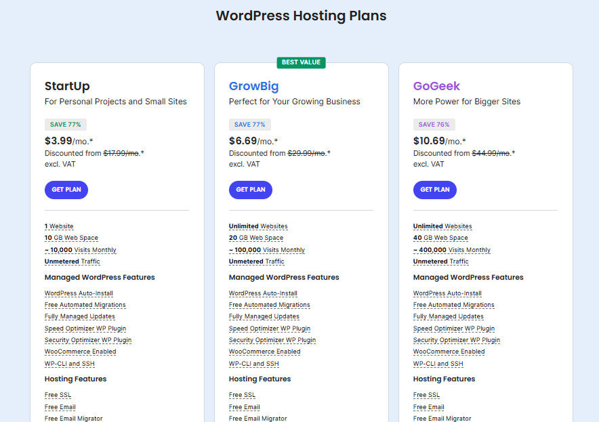Click 'Unlimited Websites' in GoGeek card
The image size is (599, 422).
tap(442, 226)
